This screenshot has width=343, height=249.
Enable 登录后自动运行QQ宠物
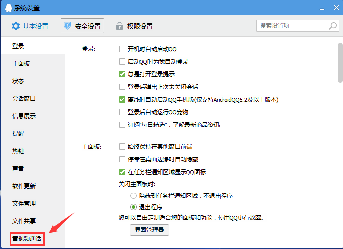[x=122, y=112]
